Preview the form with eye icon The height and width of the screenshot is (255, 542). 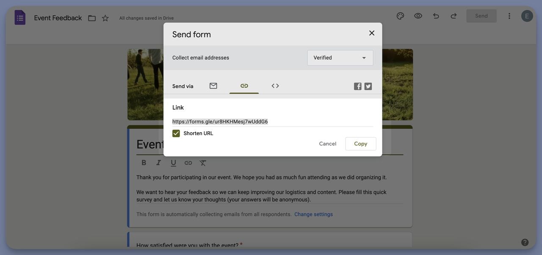pyautogui.click(x=418, y=16)
